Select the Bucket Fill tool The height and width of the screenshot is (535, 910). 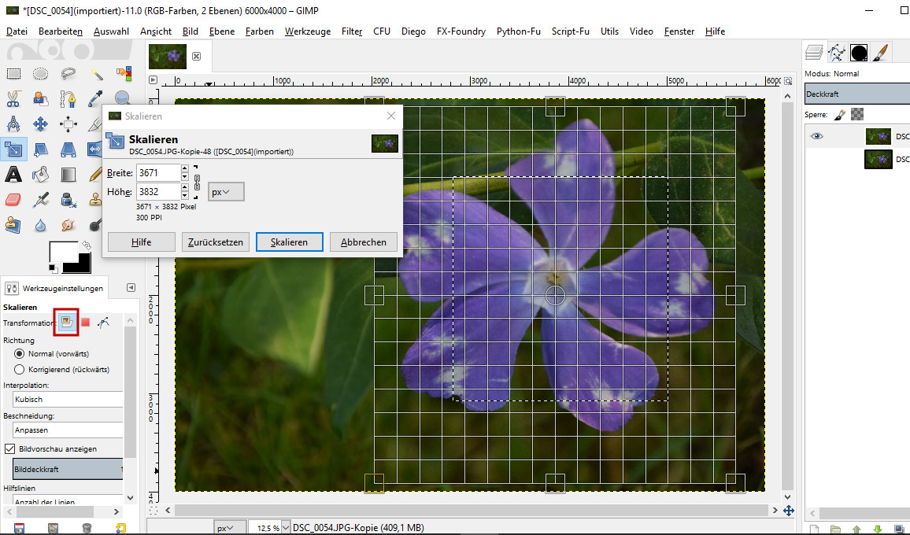tap(41, 174)
